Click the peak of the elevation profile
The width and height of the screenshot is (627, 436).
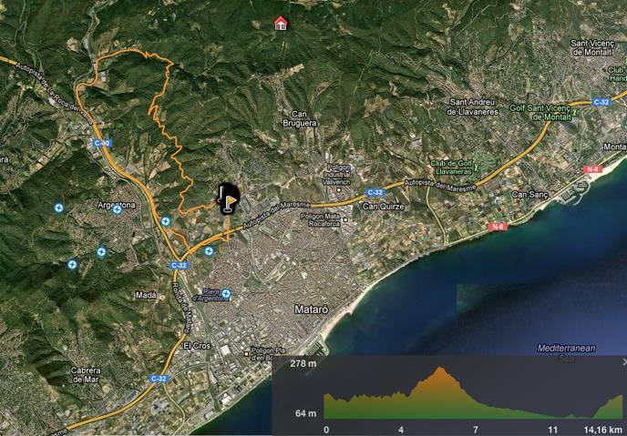pyautogui.click(x=442, y=369)
